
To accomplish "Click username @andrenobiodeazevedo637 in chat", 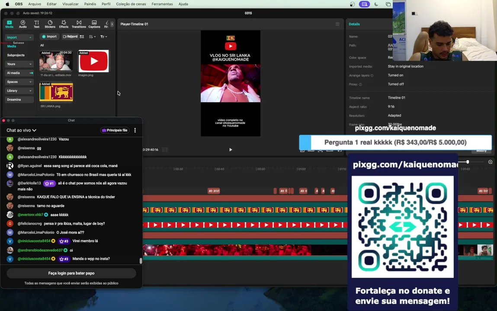I will [x=40, y=250].
